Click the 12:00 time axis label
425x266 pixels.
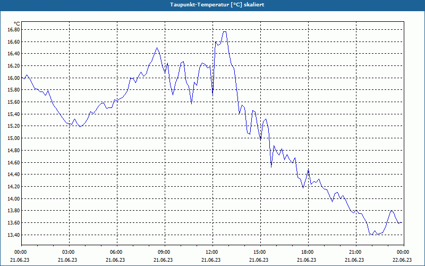coord(213,252)
